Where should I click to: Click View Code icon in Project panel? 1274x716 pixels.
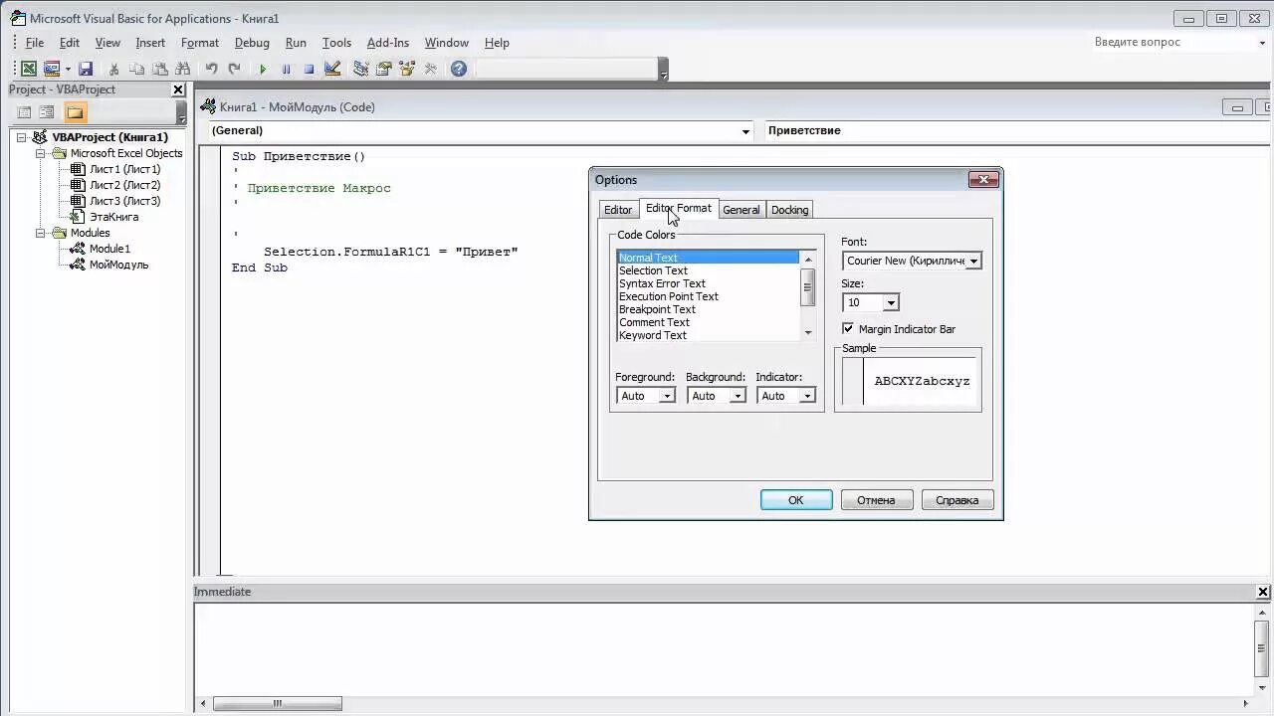(x=25, y=112)
